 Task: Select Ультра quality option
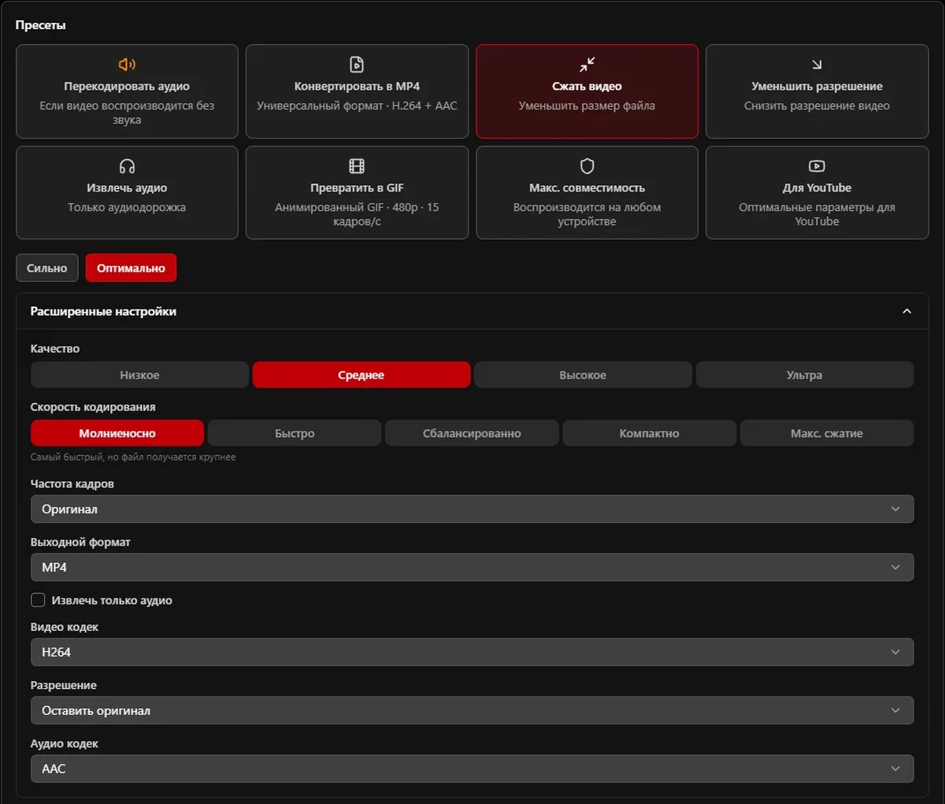coord(805,375)
